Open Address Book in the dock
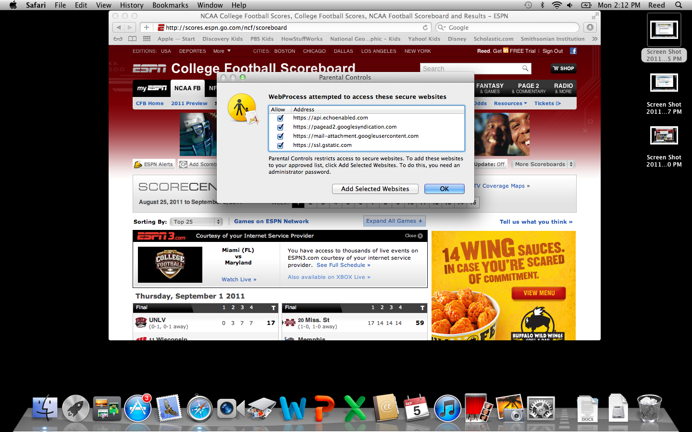 [386, 408]
